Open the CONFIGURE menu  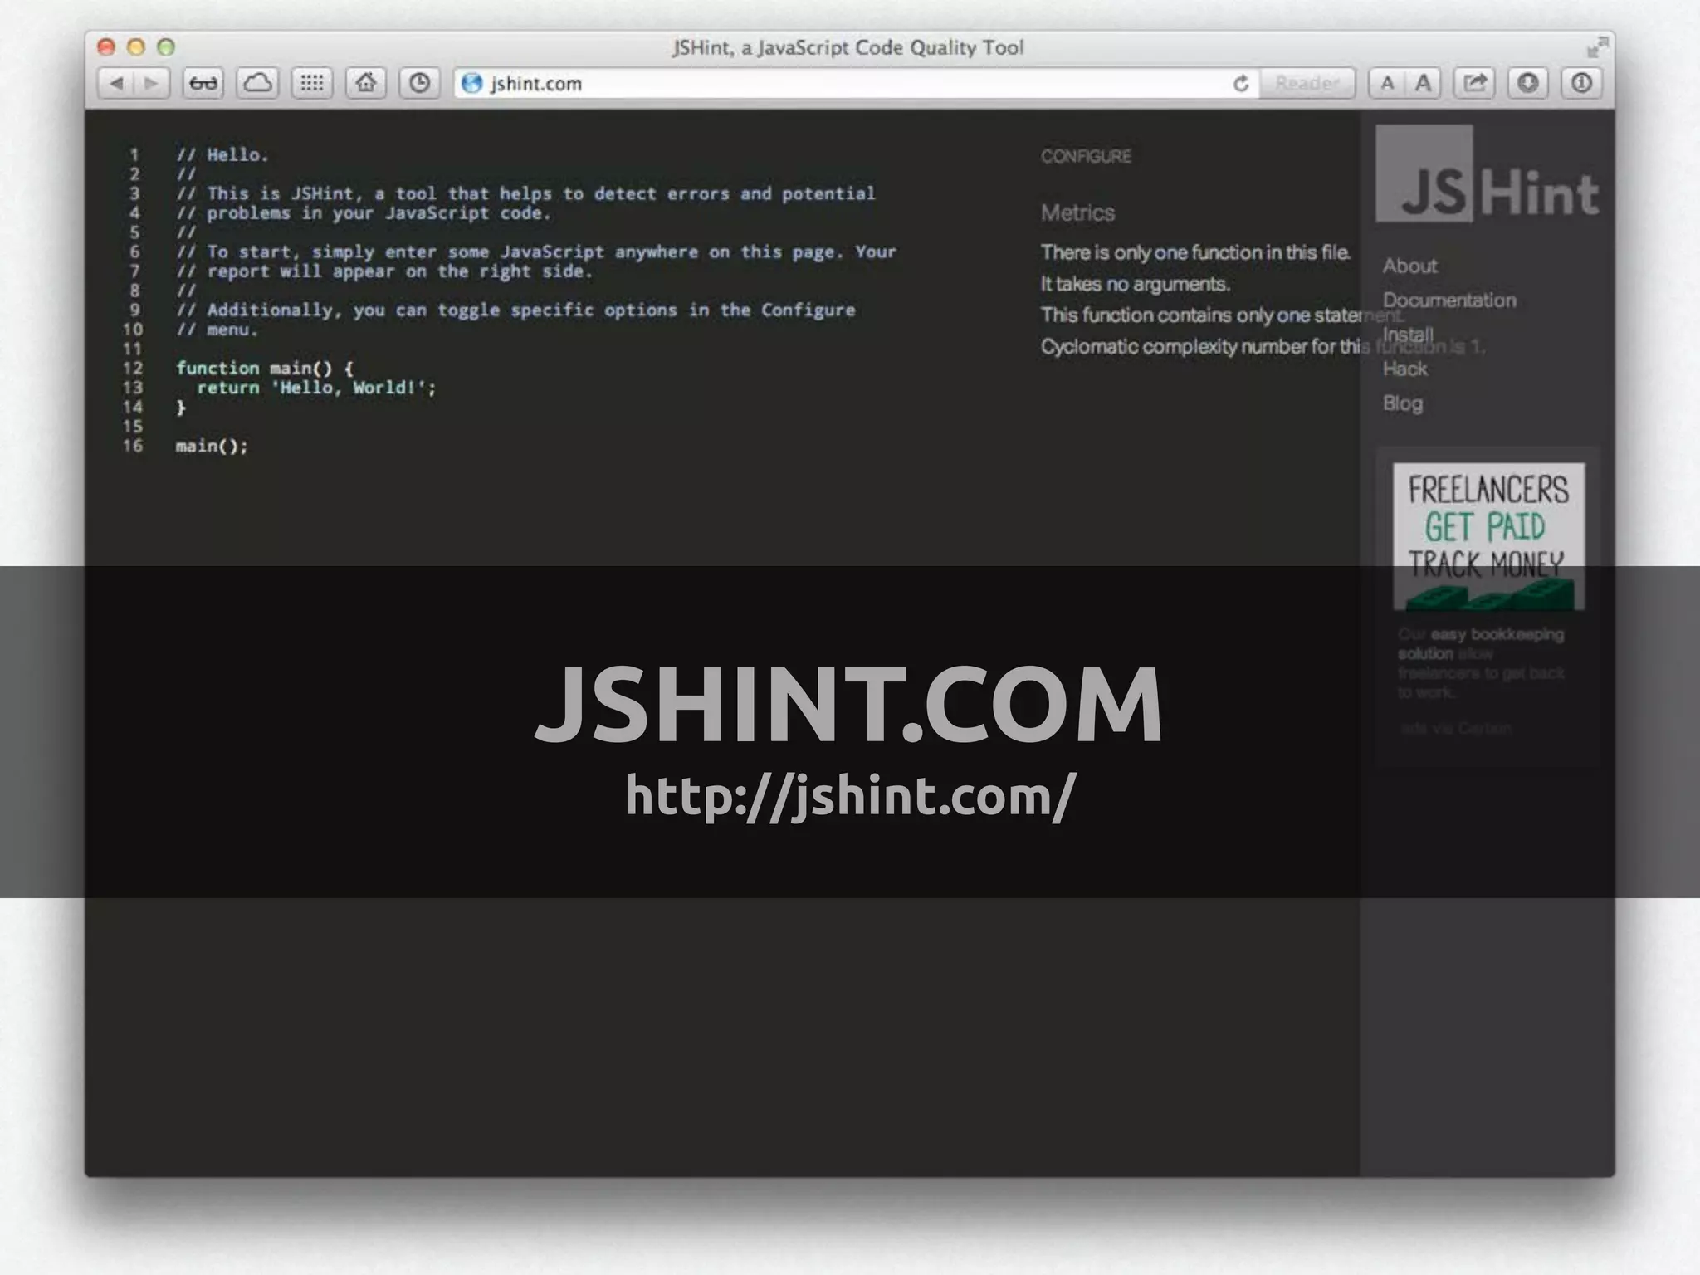[x=1086, y=156]
